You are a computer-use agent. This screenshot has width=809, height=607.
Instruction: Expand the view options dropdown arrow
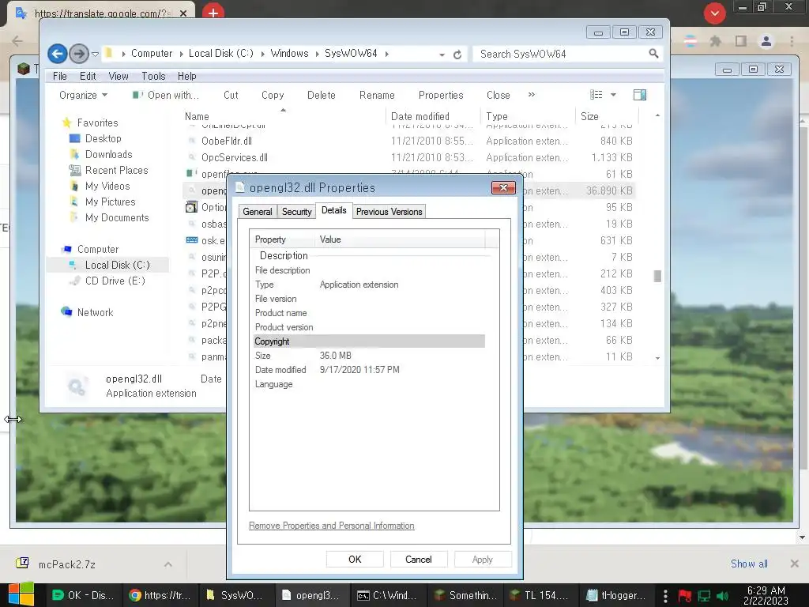click(x=613, y=95)
